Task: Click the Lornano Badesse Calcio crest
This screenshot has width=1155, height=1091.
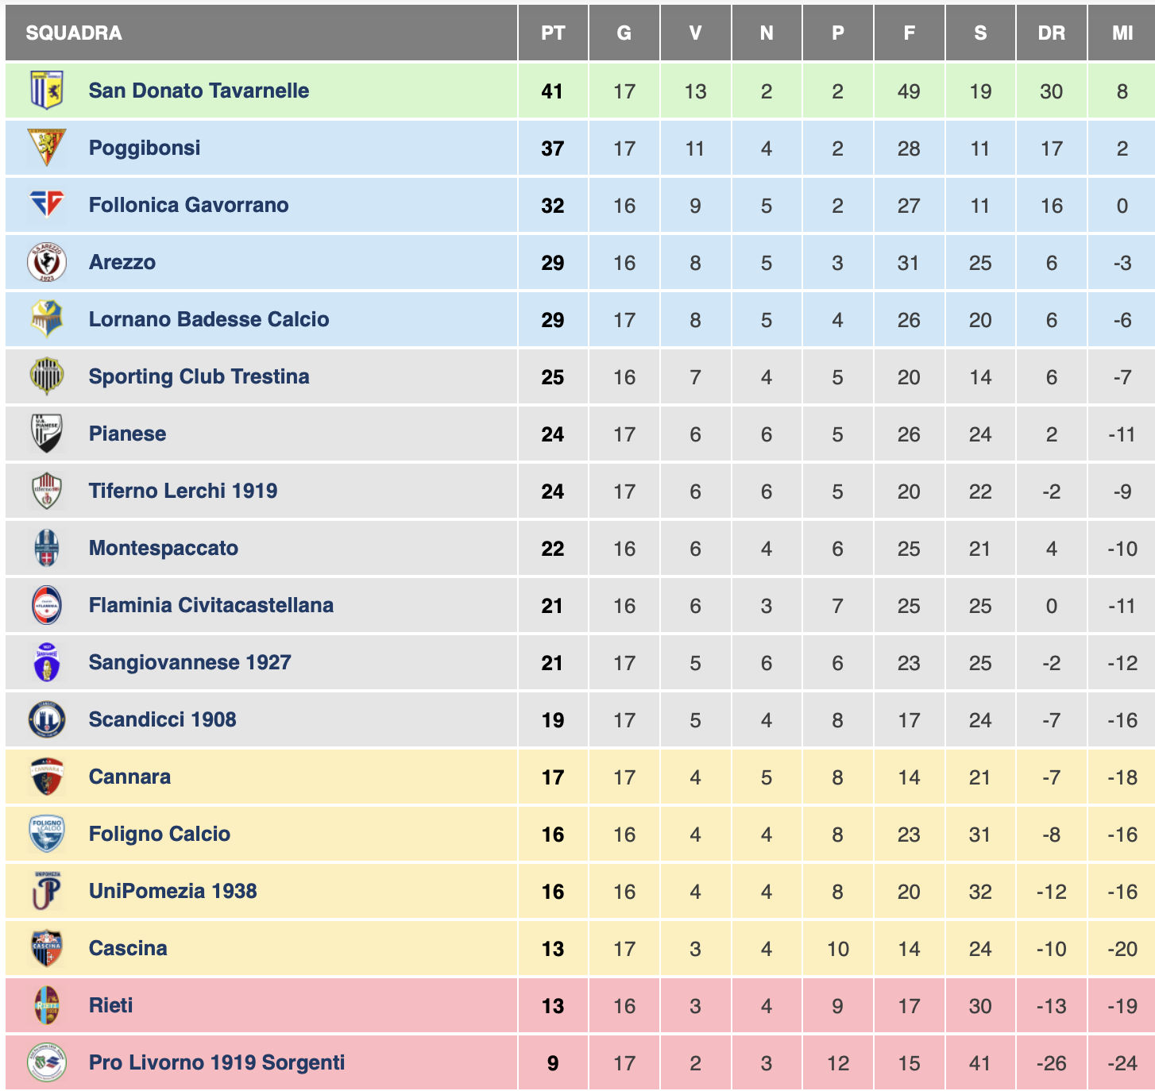Action: click(47, 319)
